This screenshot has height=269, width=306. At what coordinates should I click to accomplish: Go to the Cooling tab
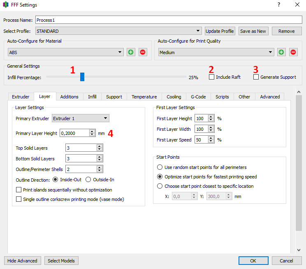tap(174, 97)
